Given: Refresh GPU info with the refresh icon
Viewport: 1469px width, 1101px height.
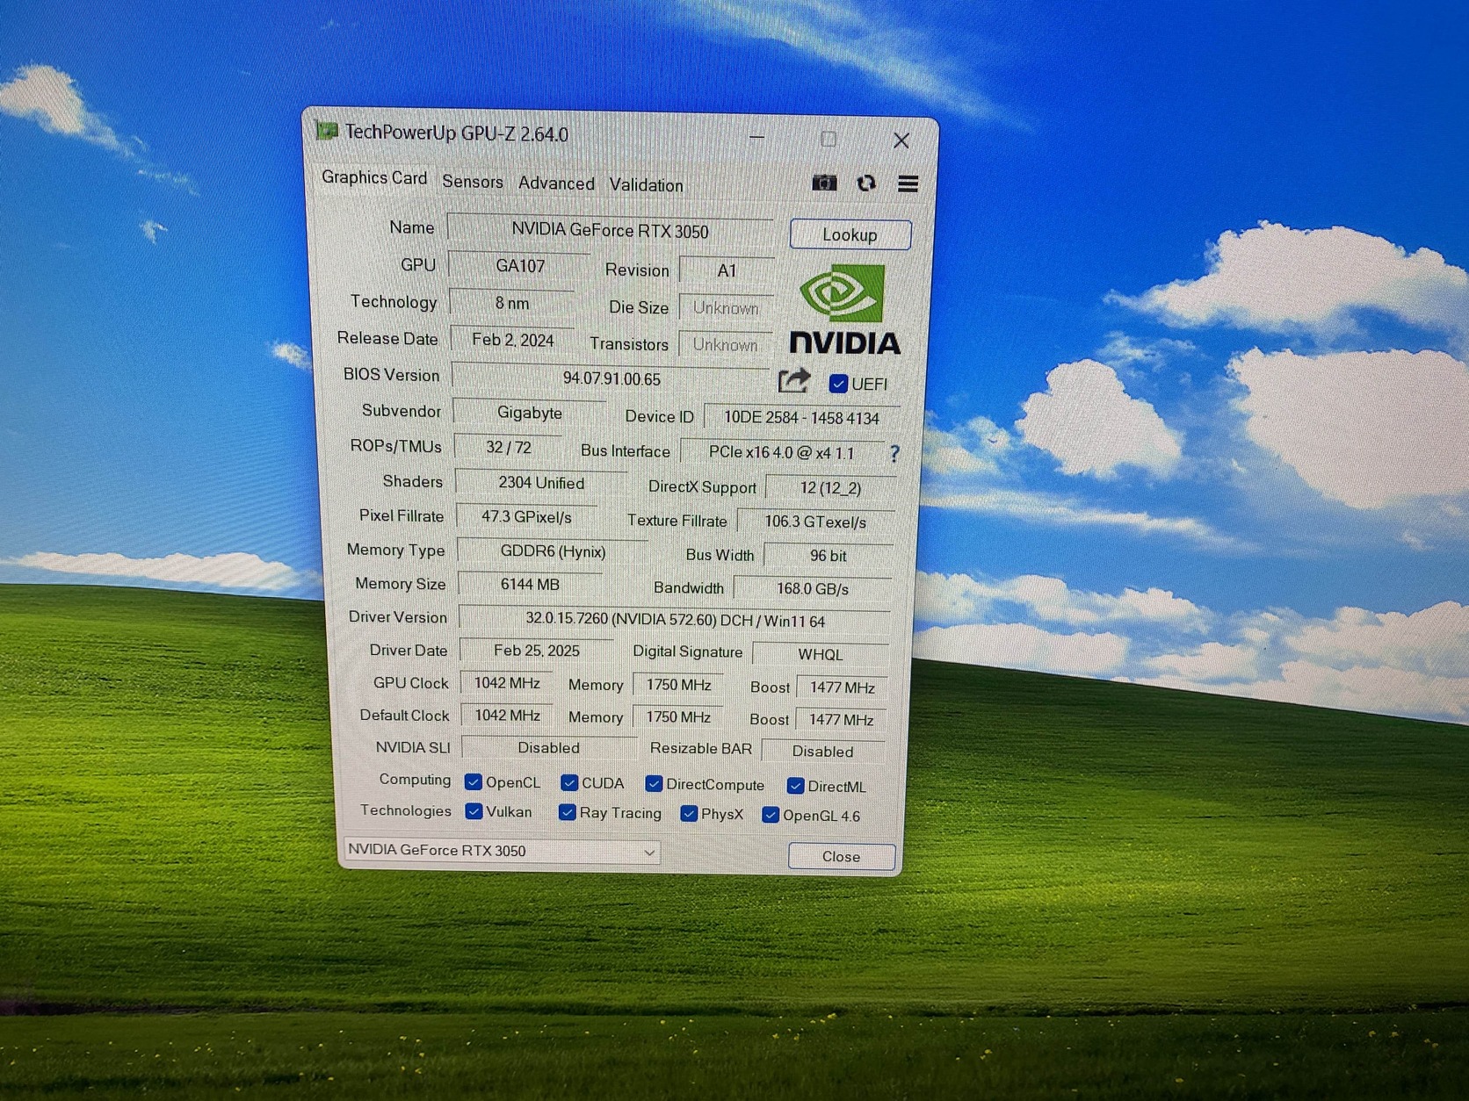Looking at the screenshot, I should click(x=866, y=183).
